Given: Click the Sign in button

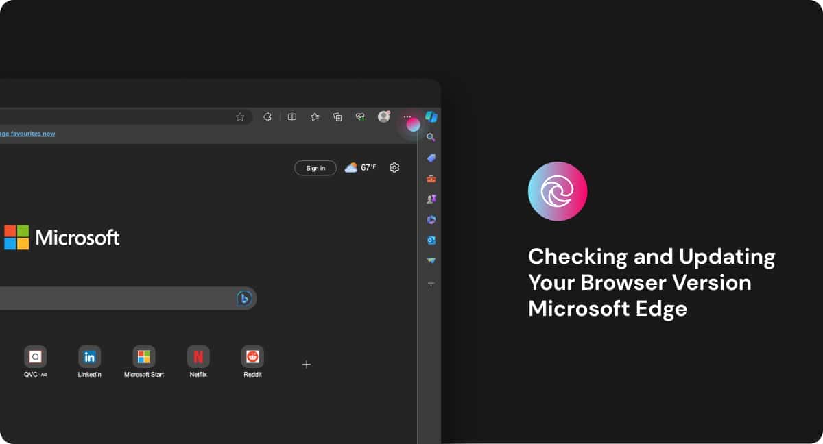Looking at the screenshot, I should [x=315, y=167].
